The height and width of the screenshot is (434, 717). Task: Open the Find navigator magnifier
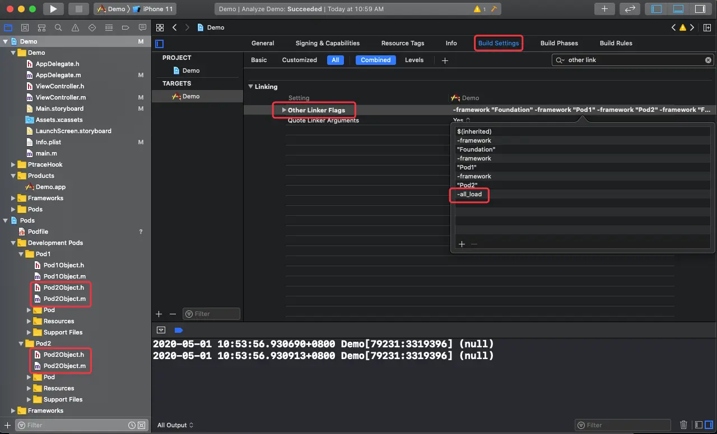click(x=58, y=27)
